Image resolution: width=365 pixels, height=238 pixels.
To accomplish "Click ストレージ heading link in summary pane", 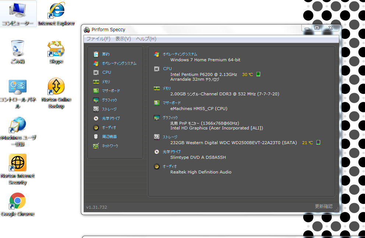I will [170, 137].
